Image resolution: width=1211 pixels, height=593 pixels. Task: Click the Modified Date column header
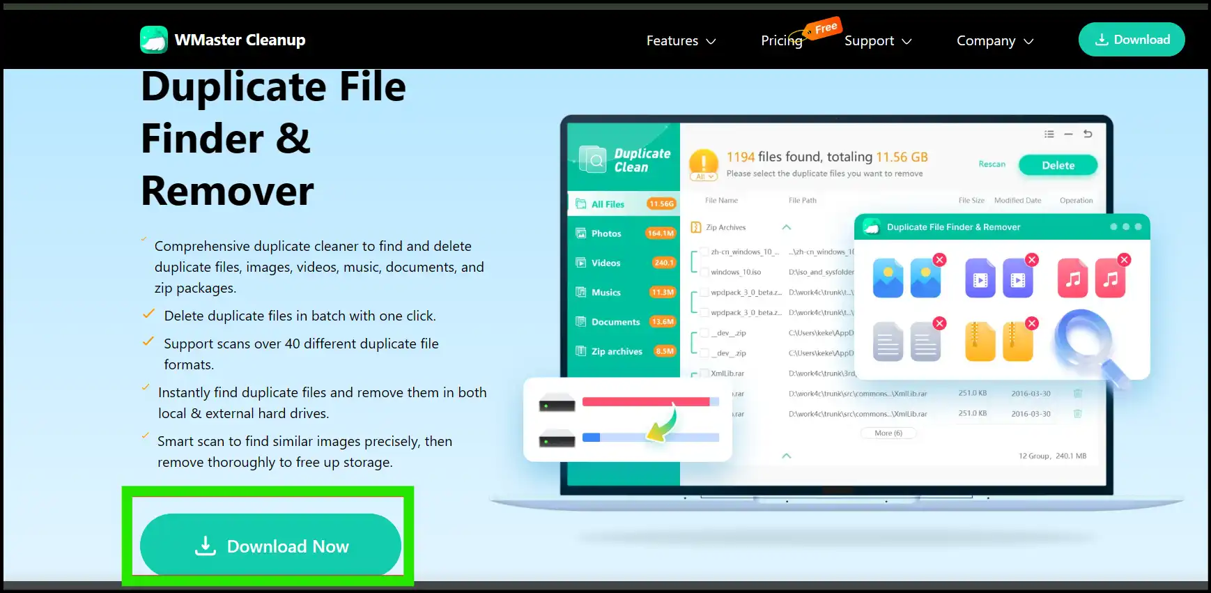[x=1017, y=201]
